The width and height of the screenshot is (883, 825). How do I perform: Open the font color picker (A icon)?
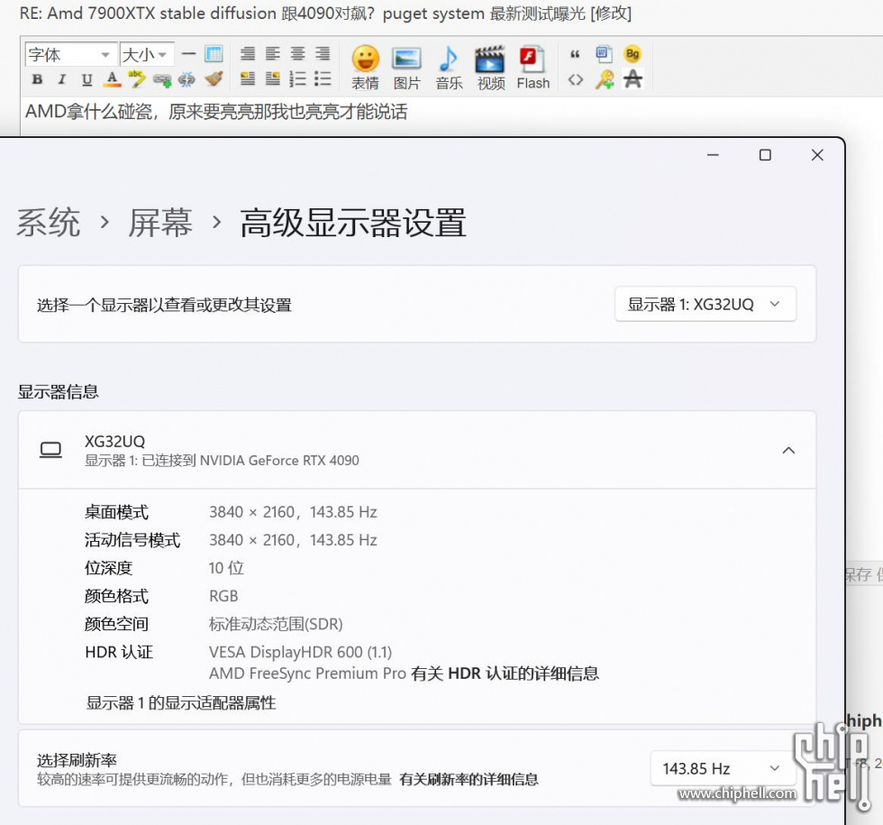tap(112, 79)
